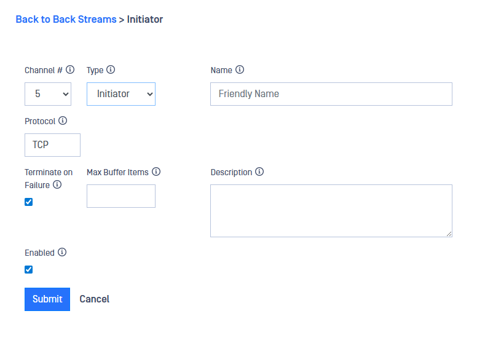Show help for the Name field
The width and height of the screenshot is (493, 343).
point(240,70)
